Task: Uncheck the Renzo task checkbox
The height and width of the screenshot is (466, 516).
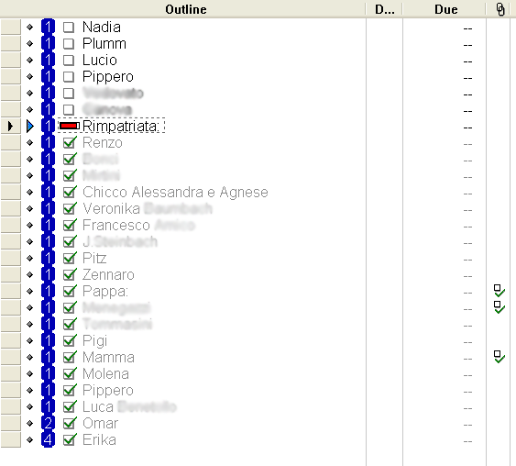Action: [70, 142]
